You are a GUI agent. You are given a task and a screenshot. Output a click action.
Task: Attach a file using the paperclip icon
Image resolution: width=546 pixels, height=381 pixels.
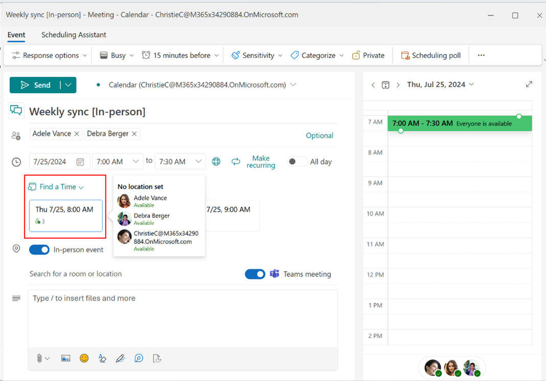(x=40, y=358)
